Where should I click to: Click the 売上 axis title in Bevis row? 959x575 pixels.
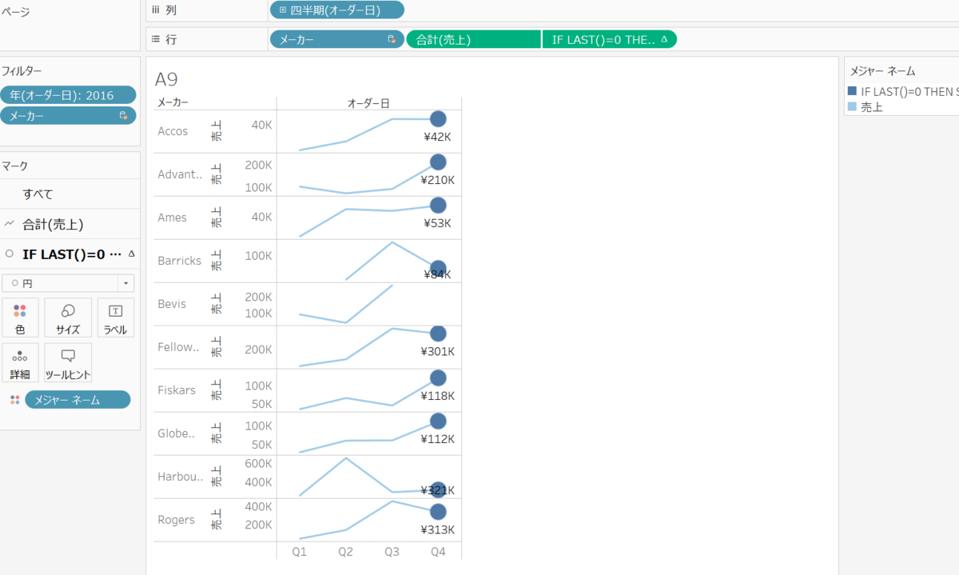coord(216,304)
